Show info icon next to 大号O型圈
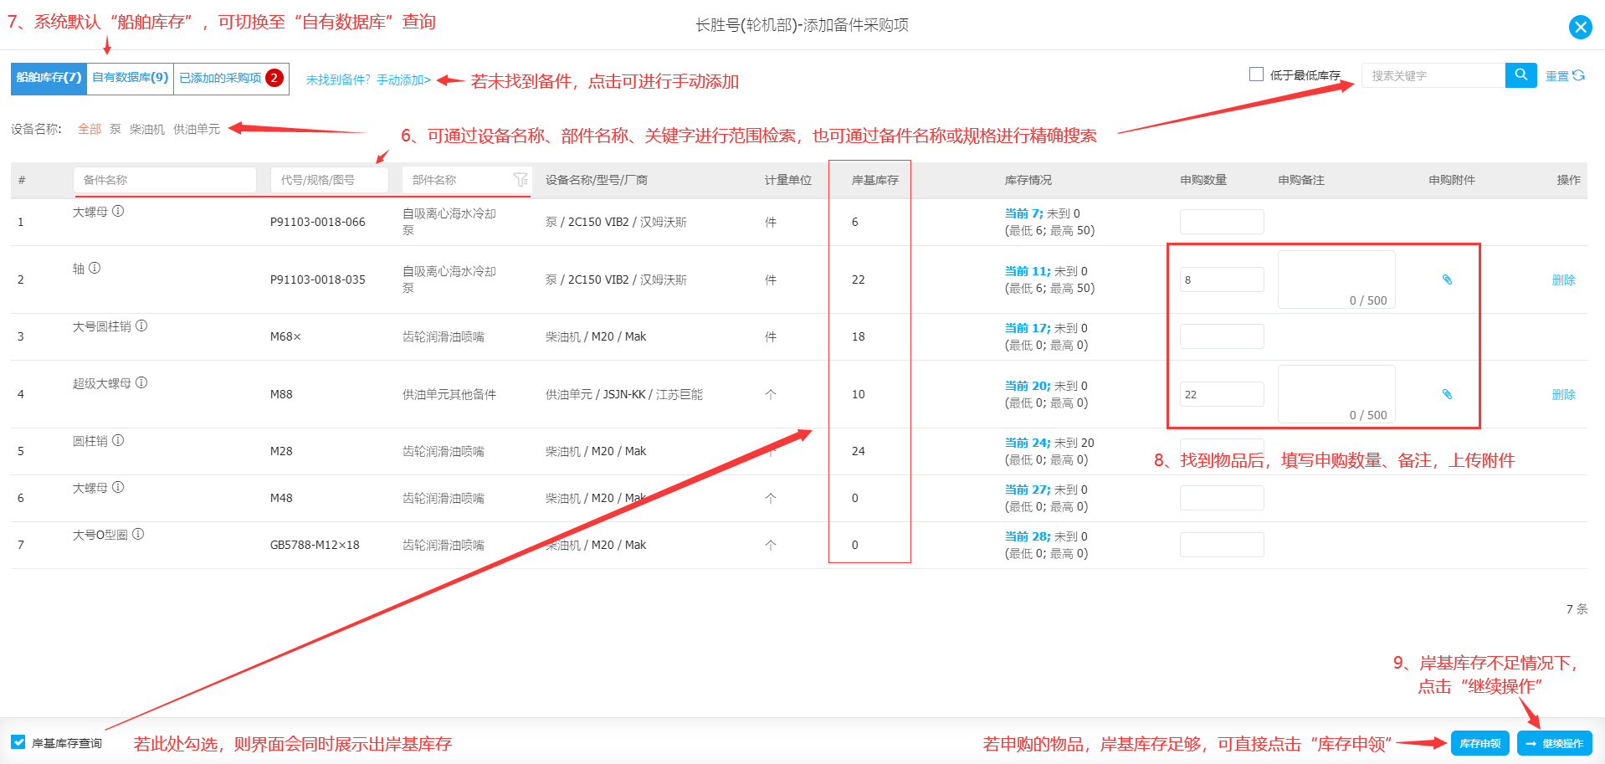The height and width of the screenshot is (764, 1605). pos(138,534)
